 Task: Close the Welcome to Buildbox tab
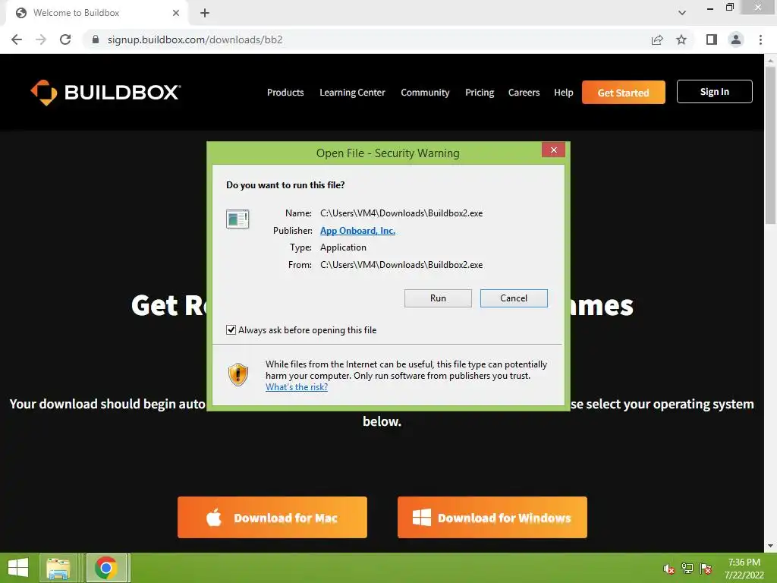tap(176, 13)
